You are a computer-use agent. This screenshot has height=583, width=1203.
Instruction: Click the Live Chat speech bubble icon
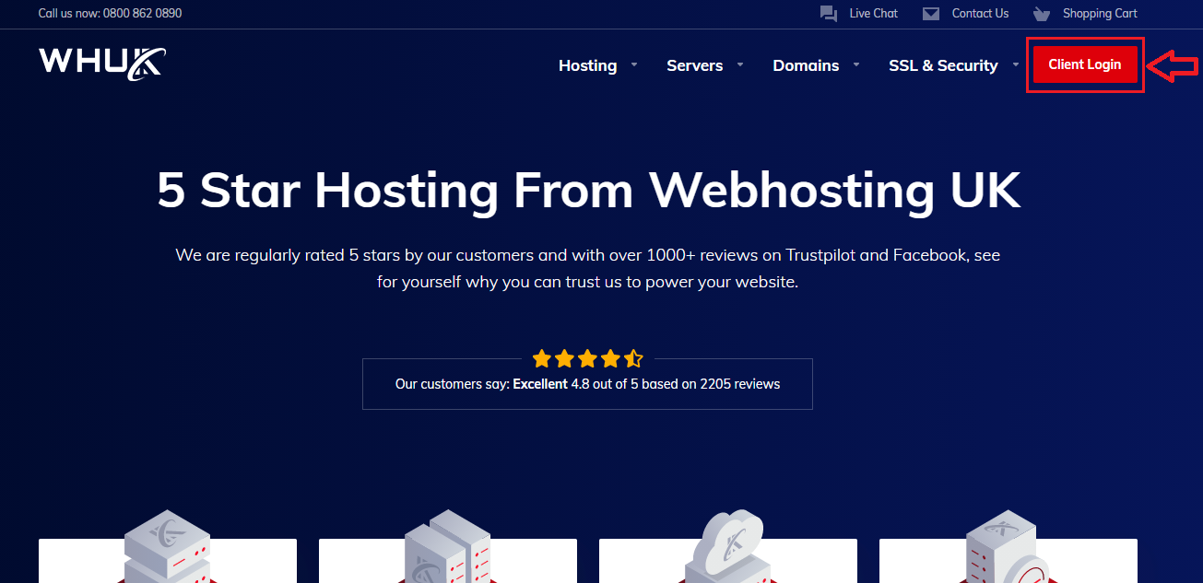coord(828,14)
